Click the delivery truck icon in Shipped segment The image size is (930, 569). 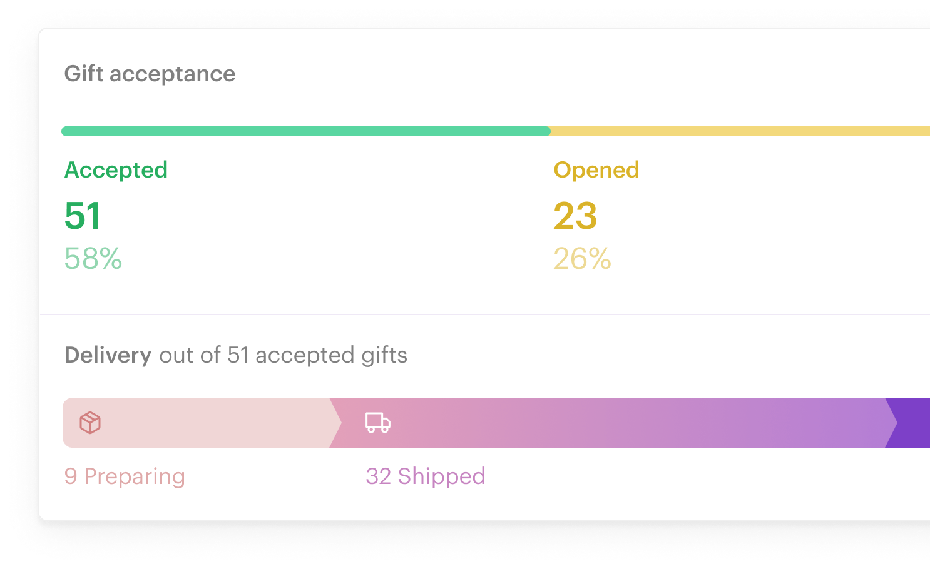(378, 423)
